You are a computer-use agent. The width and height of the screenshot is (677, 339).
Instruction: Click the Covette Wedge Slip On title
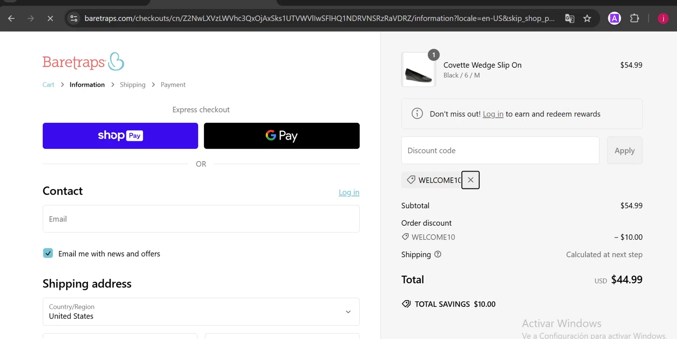(x=482, y=65)
